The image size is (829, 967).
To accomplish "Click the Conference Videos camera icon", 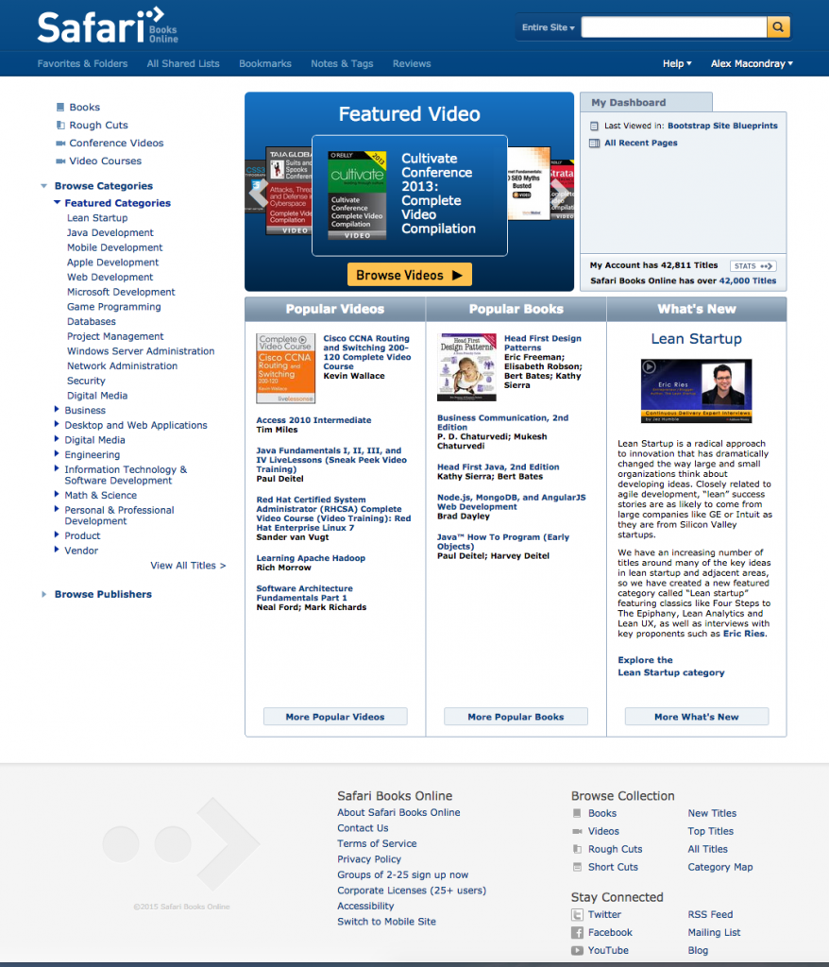I will [60, 144].
